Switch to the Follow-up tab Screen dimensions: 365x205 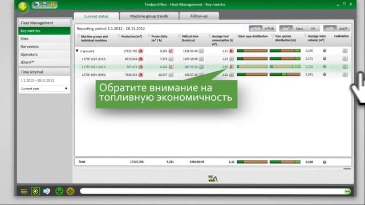pyautogui.click(x=199, y=16)
